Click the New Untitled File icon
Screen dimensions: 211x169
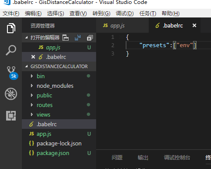click(66, 38)
